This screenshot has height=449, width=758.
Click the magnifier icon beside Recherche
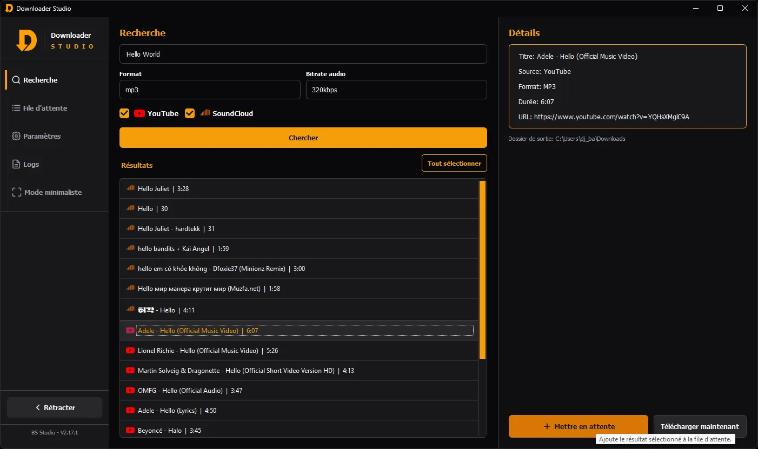coord(16,80)
